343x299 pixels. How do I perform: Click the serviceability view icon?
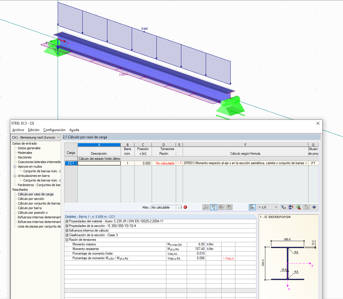coord(221,207)
